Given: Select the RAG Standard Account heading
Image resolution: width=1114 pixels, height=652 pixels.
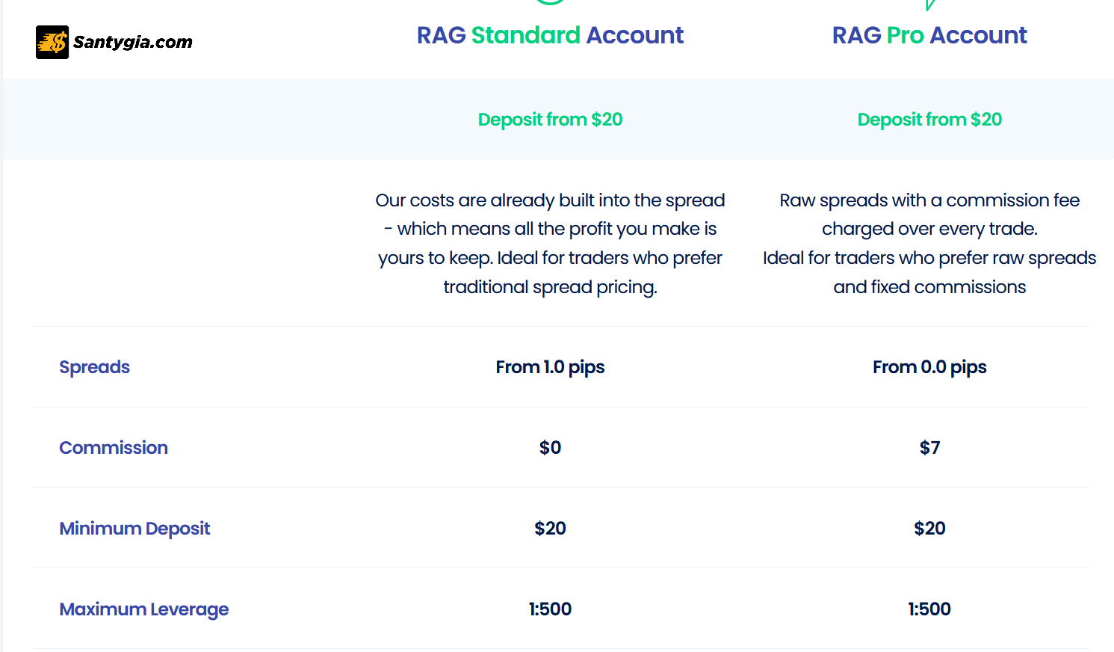Looking at the screenshot, I should (x=550, y=35).
